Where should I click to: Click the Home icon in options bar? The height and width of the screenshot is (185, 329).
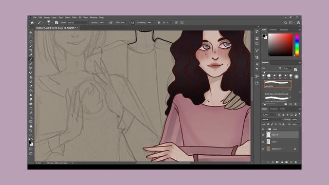coord(32,23)
